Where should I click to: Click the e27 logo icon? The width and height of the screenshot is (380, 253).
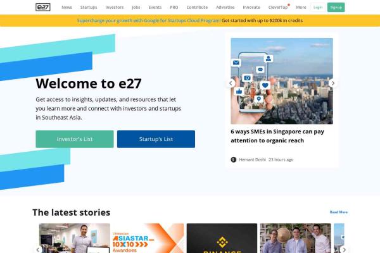(43, 7)
